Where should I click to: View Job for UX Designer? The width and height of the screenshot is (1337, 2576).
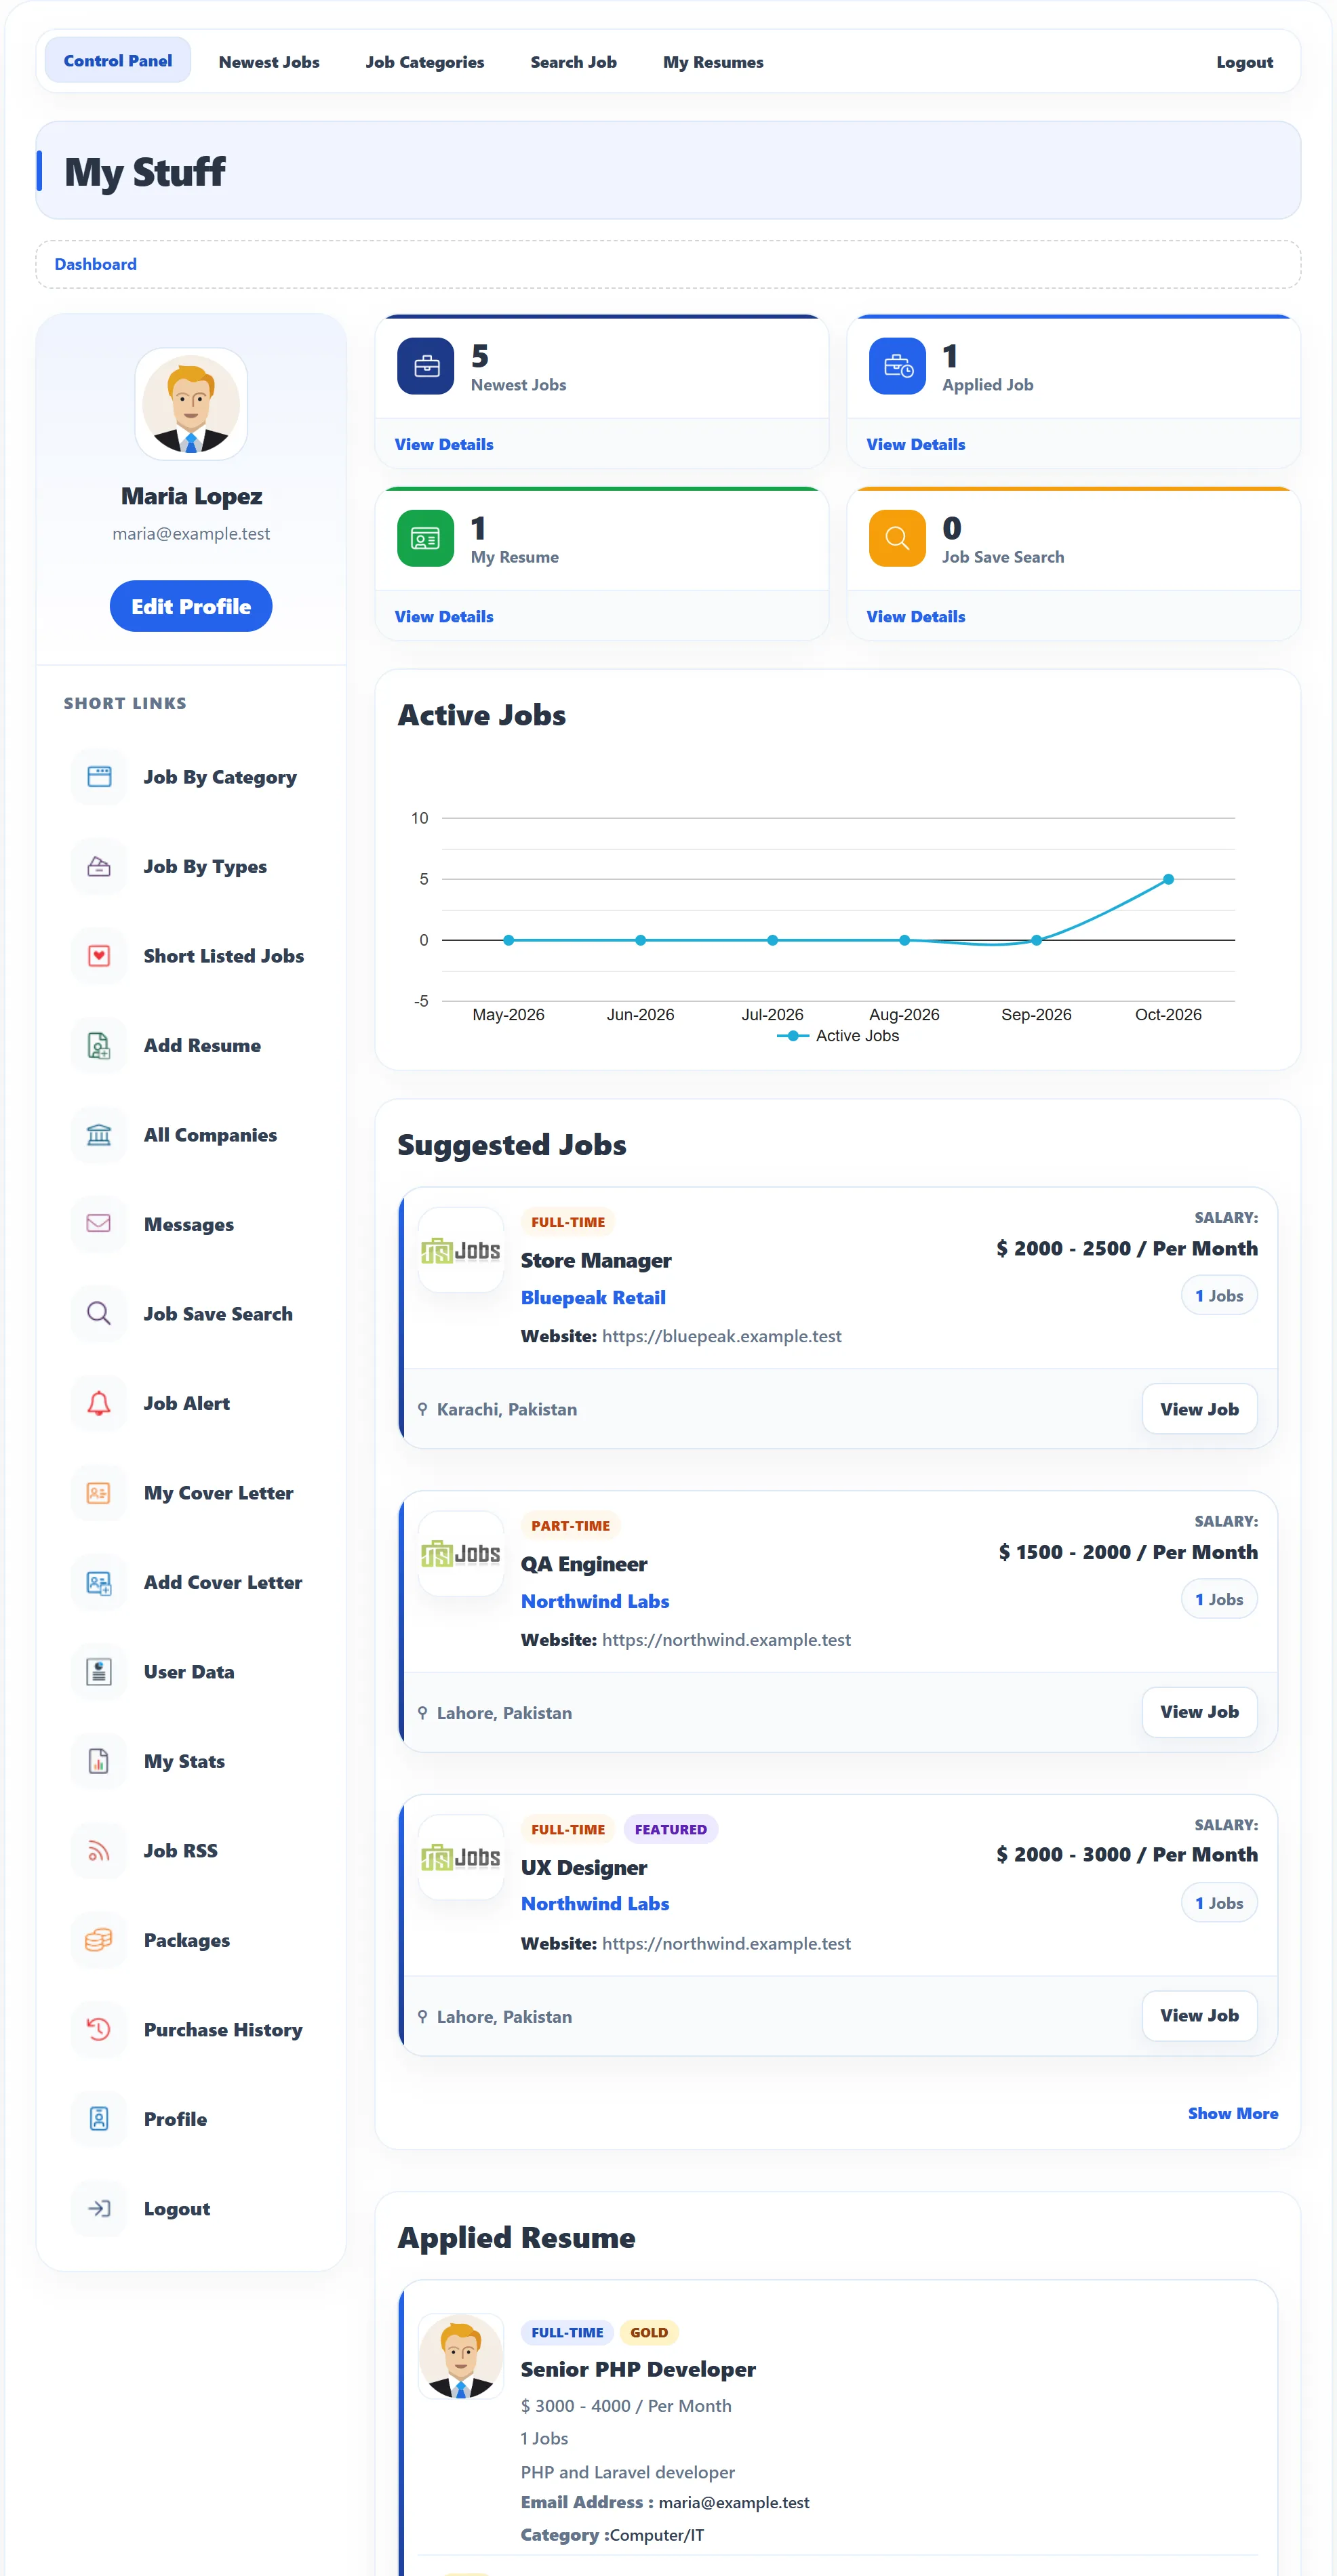1199,2016
